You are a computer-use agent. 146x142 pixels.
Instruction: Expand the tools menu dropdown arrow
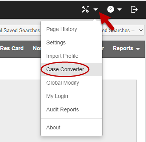[x=96, y=9]
